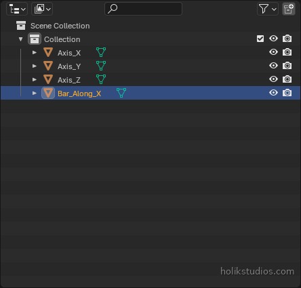Collapse the Collection disclosure triangle
This screenshot has width=301, height=288.
click(21, 39)
